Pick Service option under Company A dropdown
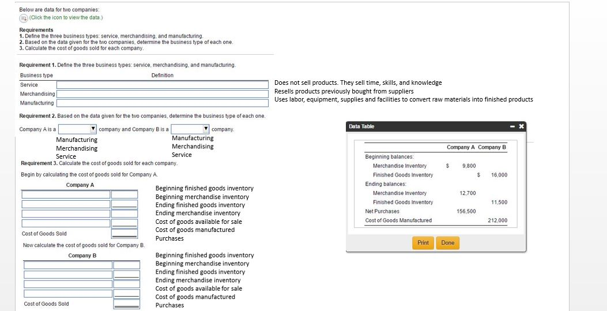 (66, 157)
